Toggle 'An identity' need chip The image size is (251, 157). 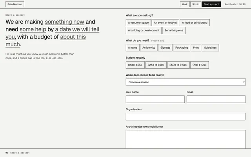pyautogui.click(x=149, y=48)
